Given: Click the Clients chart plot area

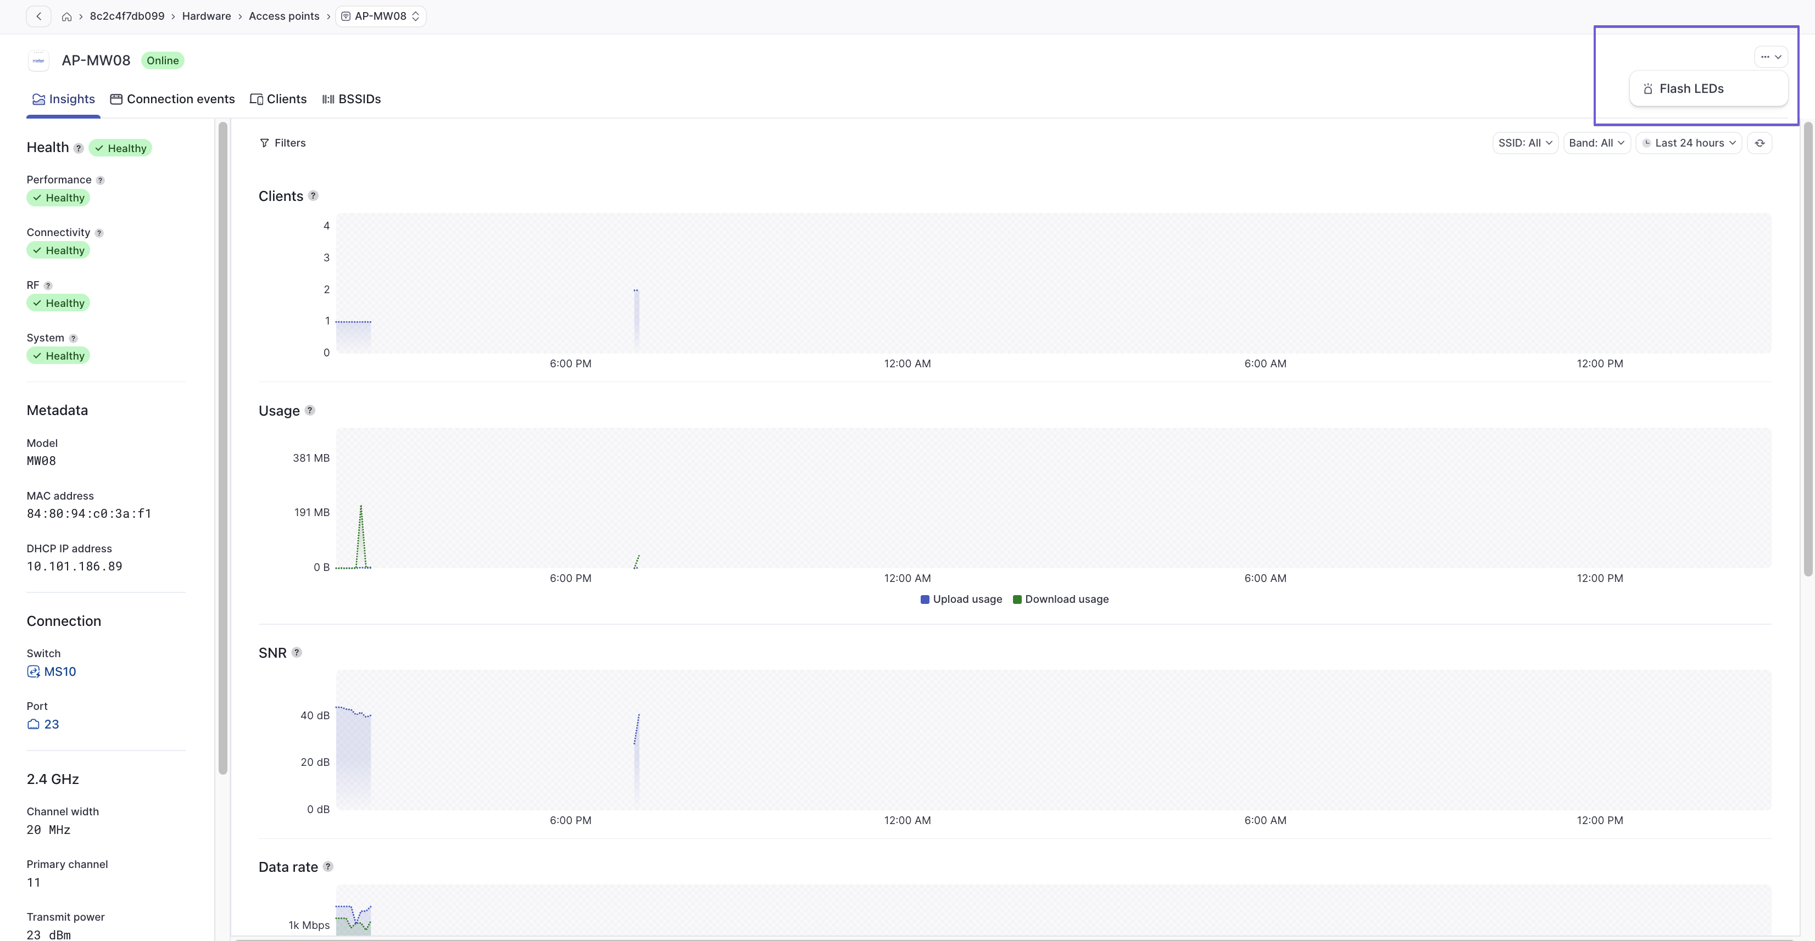Looking at the screenshot, I should pyautogui.click(x=1054, y=283).
